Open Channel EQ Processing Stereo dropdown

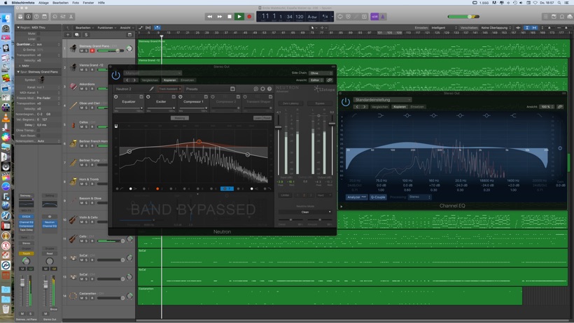(419, 196)
